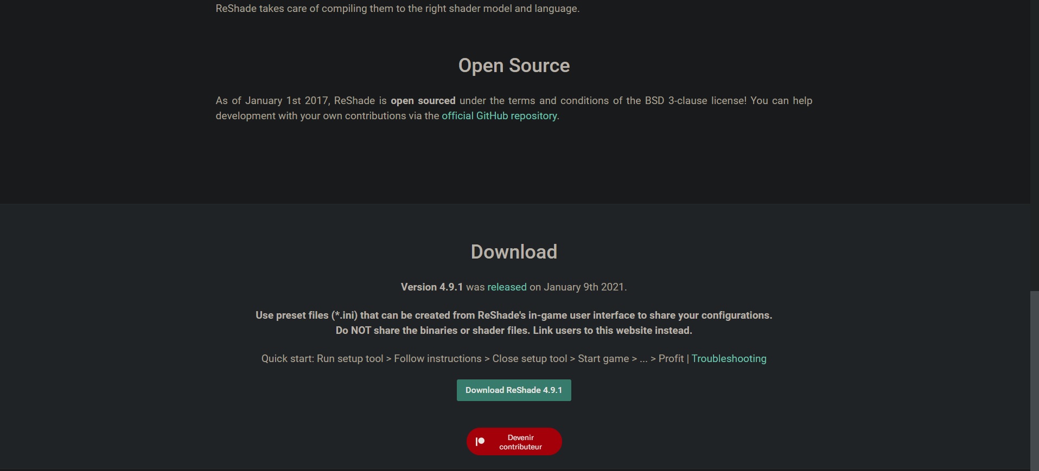
Task: Click the bold 'open sourced' text
Action: point(423,100)
